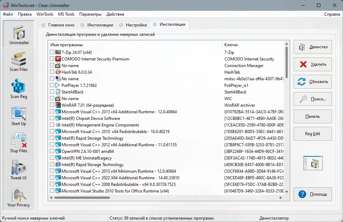
Task: Tick the OpenVPN 2.6.10-I001 amd64 checkbox
Action: click(52, 151)
